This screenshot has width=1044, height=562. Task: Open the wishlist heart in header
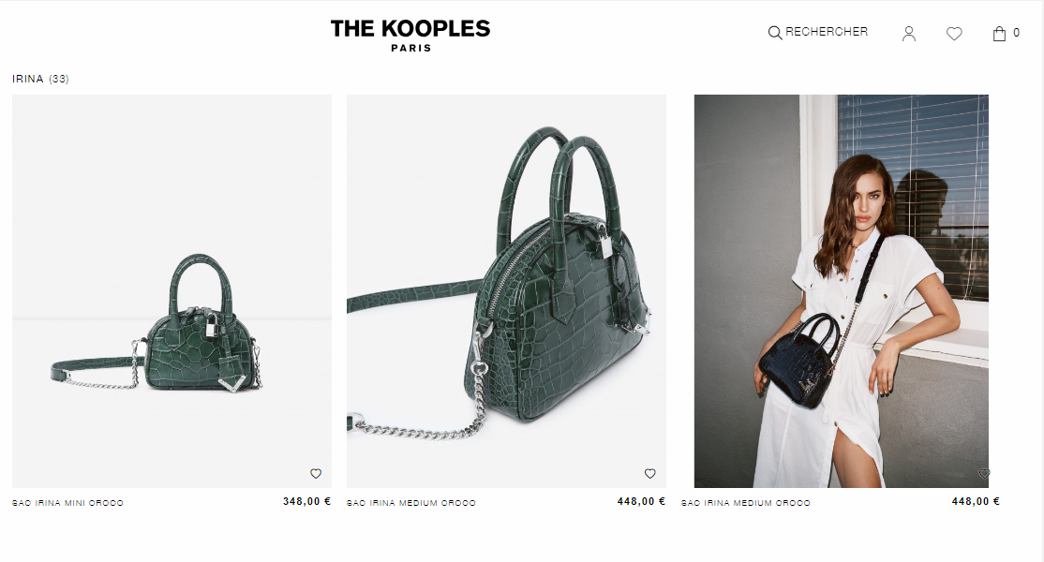954,34
